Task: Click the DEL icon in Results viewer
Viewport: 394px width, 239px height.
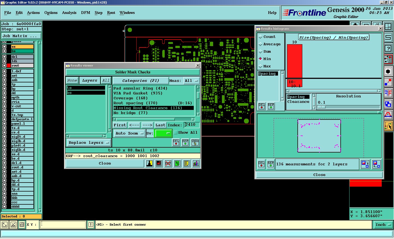Action: coord(176,142)
